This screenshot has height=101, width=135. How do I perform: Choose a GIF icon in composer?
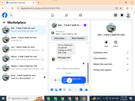tap(65, 90)
